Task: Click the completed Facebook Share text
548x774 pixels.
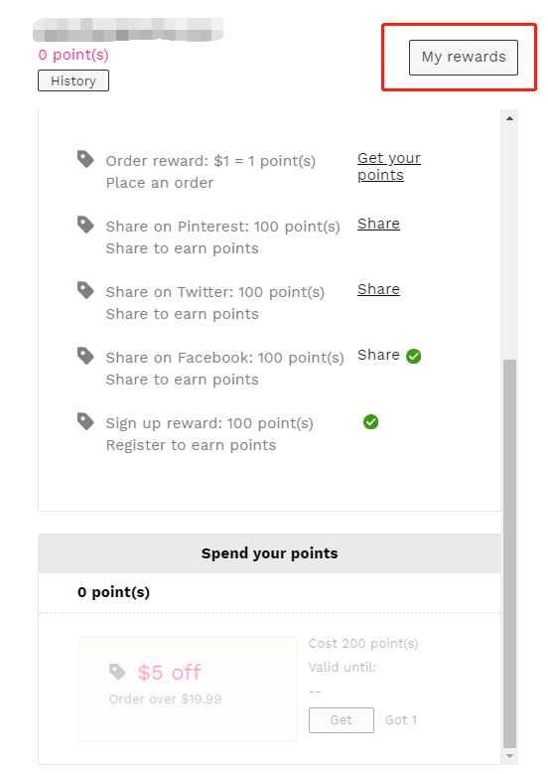Action: tap(378, 355)
